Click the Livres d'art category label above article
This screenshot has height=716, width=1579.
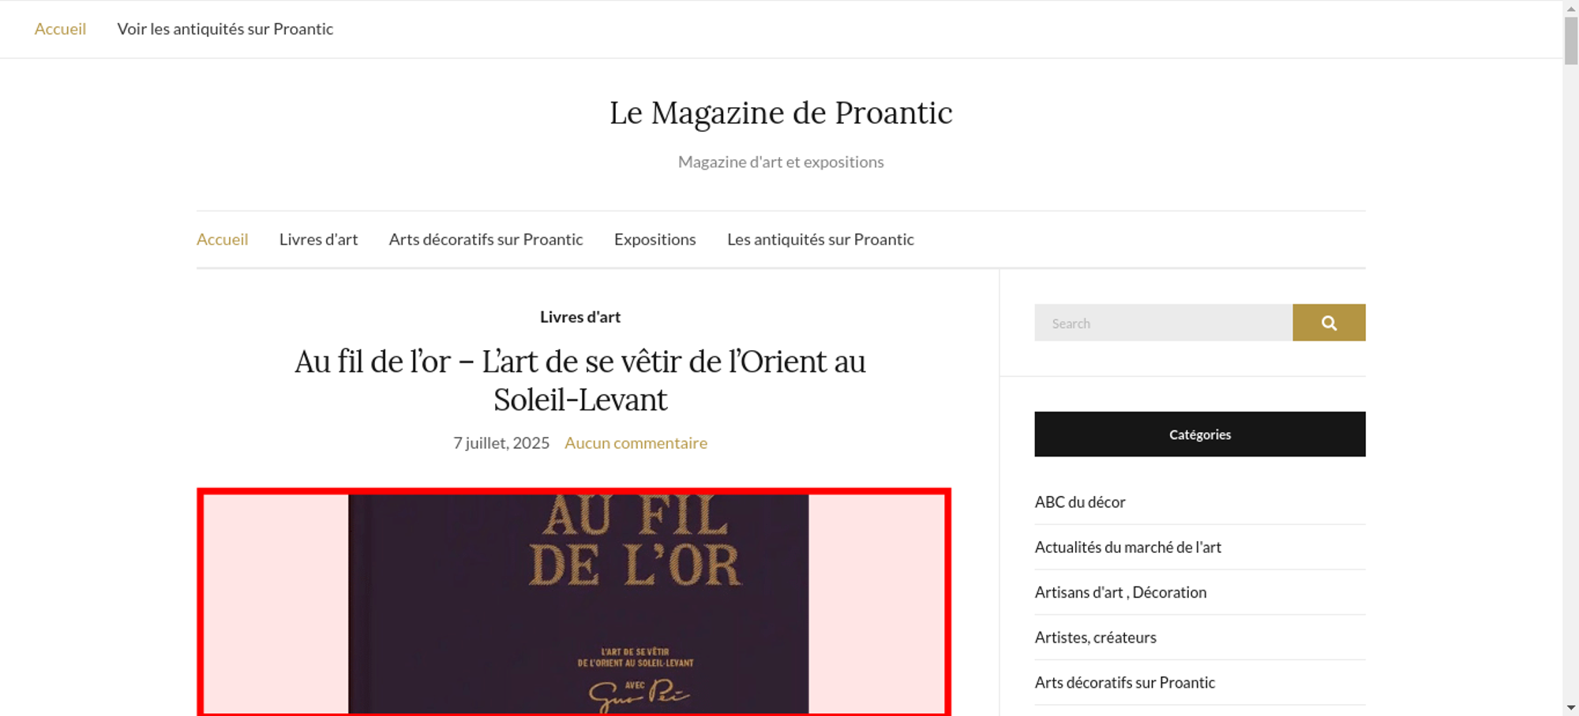coord(580,317)
